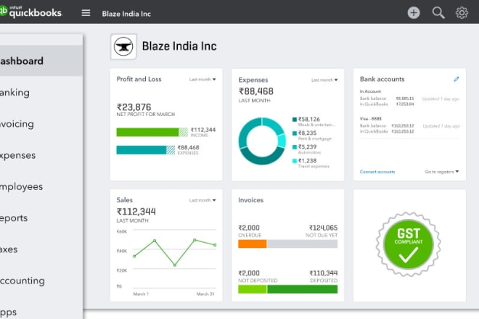
Task: Click the Profit and Loss card title
Action: [x=139, y=79]
